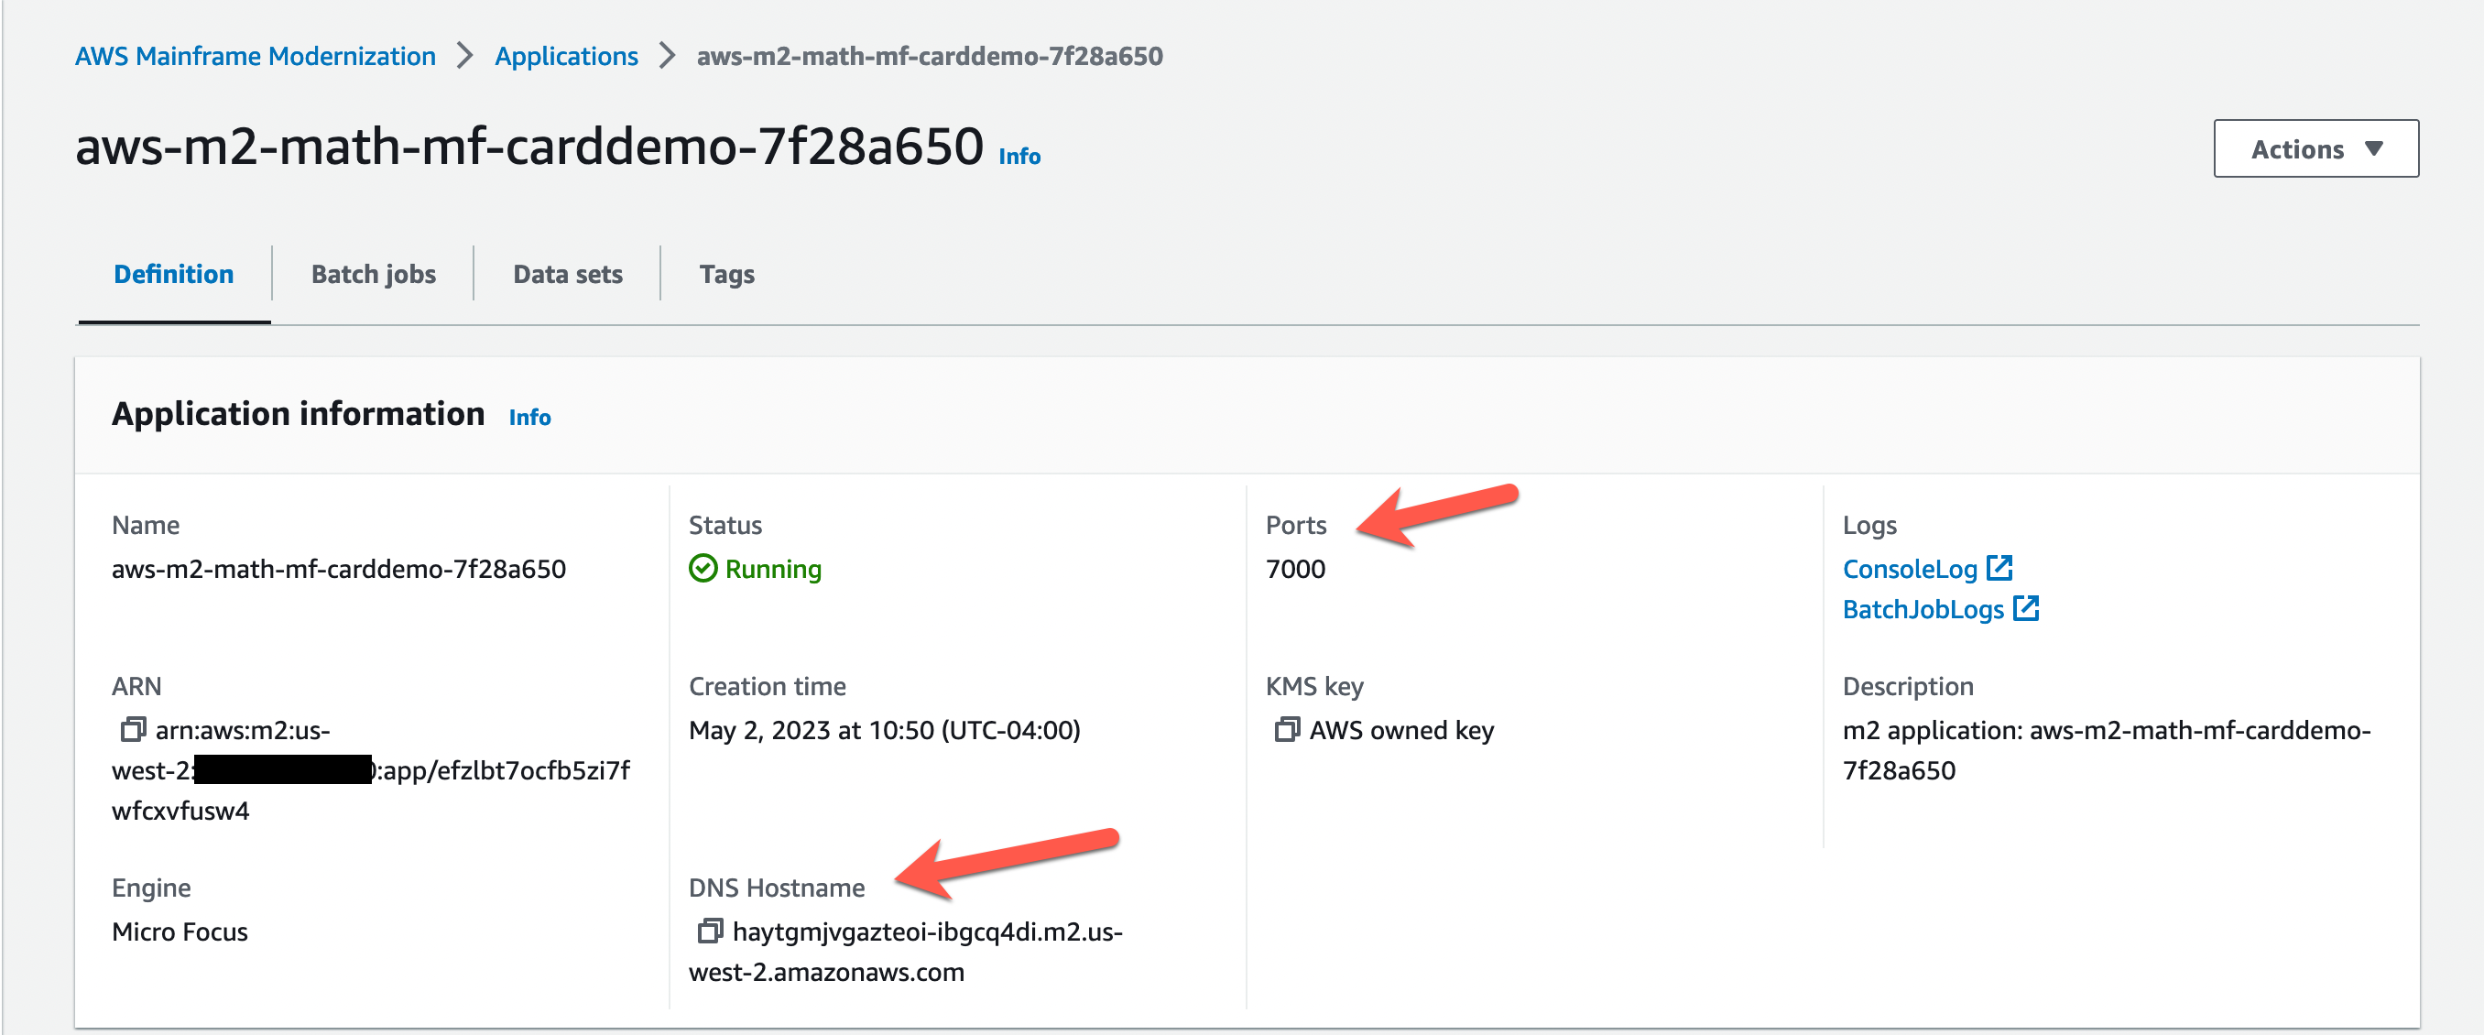
Task: Click the ARN value starting arn:aws:m2
Action: coord(370,769)
